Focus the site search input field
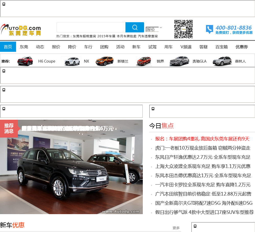The height and width of the screenshot is (232, 255). (x=91, y=27)
